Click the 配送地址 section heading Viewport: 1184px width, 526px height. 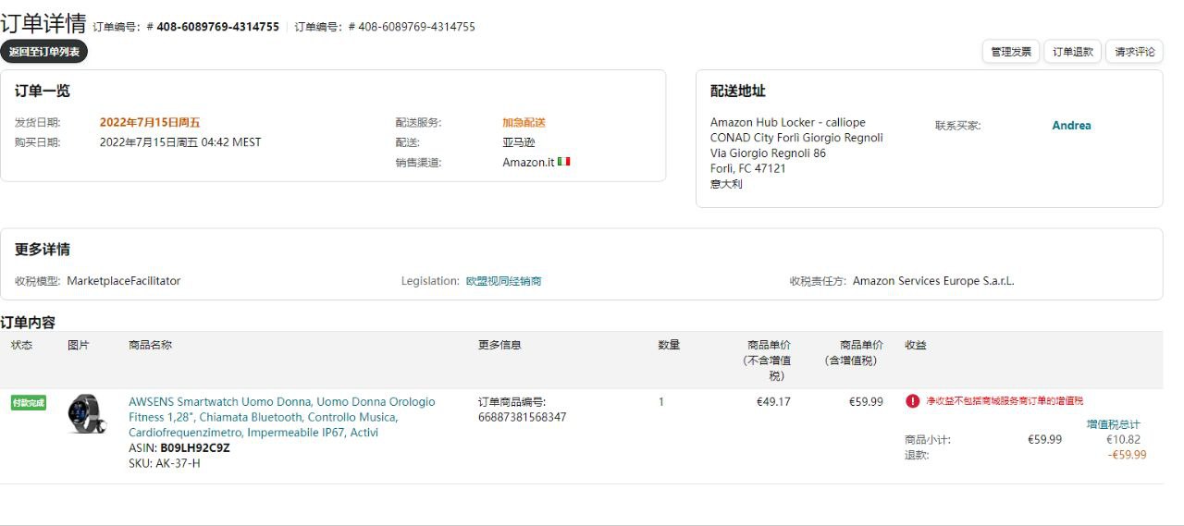tap(738, 92)
